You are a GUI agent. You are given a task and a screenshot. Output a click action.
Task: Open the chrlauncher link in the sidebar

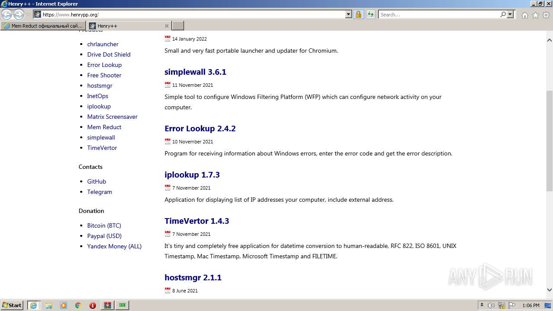(x=103, y=44)
